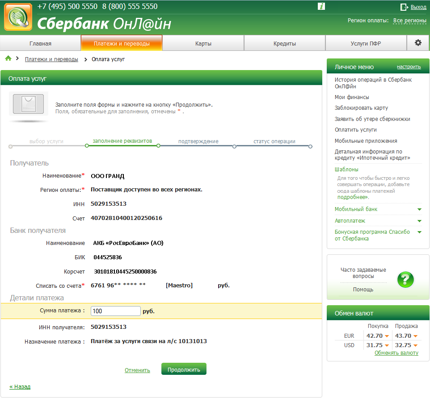
Task: Click the заполнение реквизитов step label
Action: click(x=122, y=141)
